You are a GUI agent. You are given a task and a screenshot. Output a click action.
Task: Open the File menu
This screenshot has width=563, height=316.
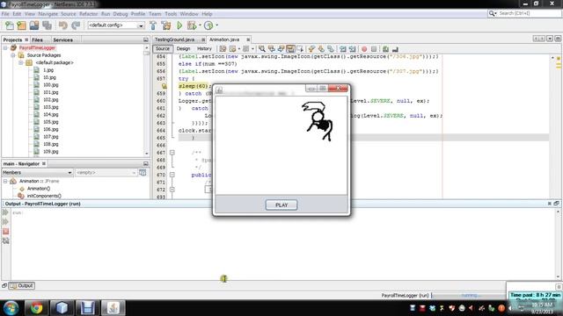tap(5, 14)
